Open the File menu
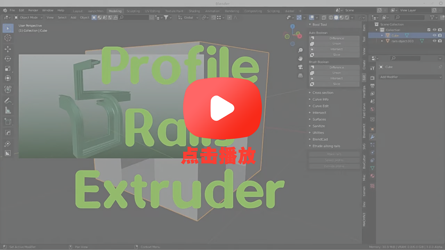Screen dimensions: 445x250 tap(12, 10)
